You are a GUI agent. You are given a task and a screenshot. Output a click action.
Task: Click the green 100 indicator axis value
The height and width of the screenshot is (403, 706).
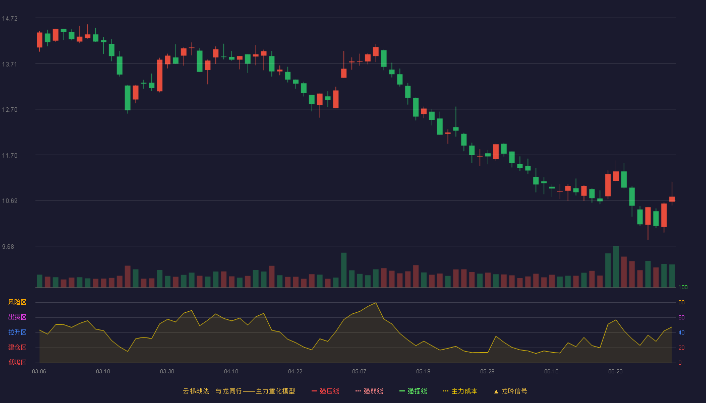[x=683, y=288]
